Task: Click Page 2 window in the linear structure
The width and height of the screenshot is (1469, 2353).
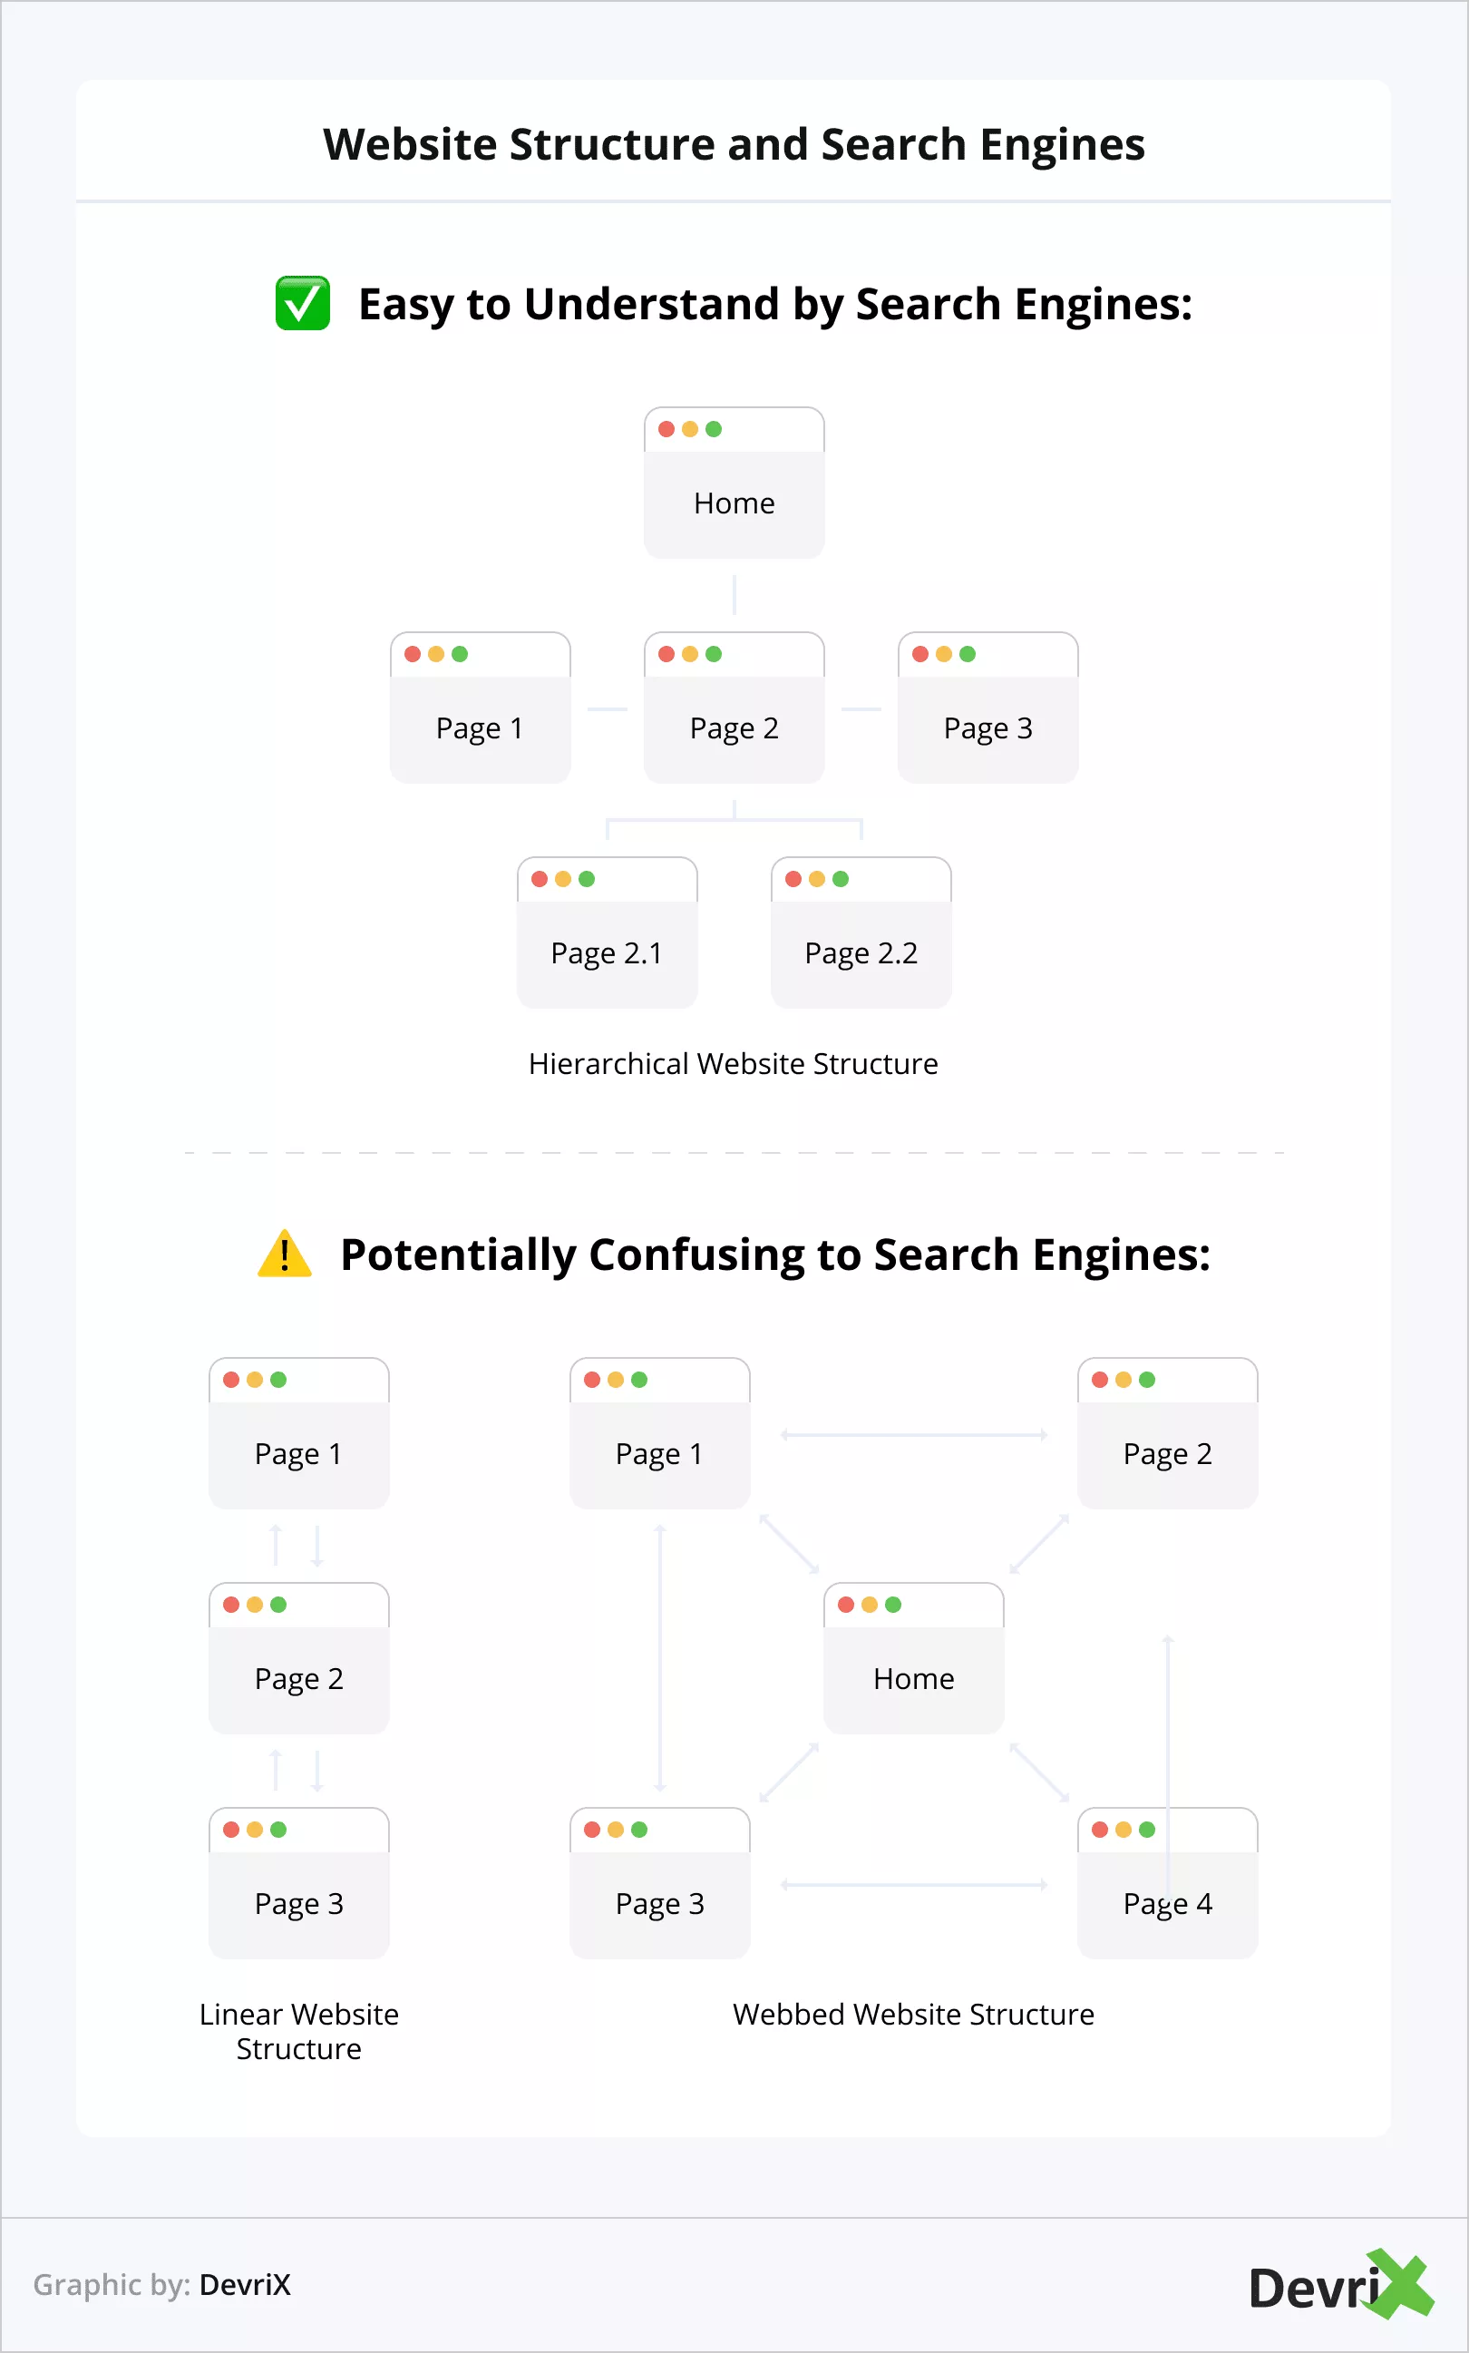Action: coord(298,1658)
